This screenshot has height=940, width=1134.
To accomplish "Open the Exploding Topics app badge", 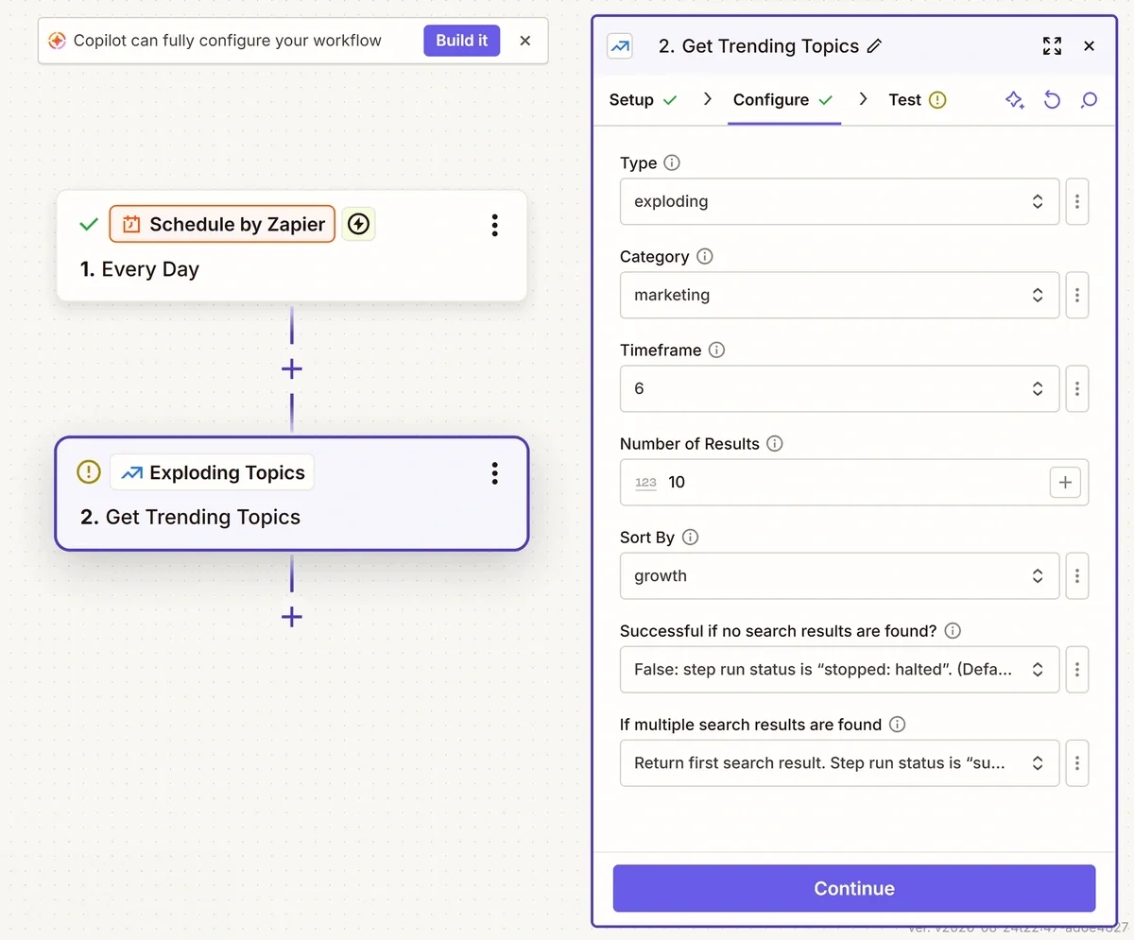I will coord(213,472).
